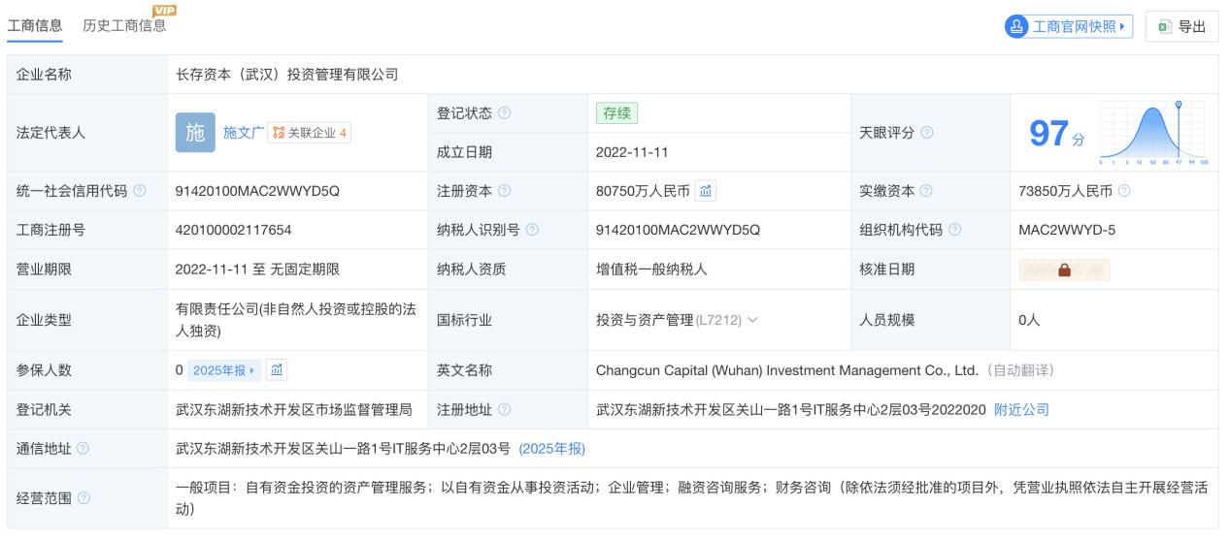Click the help icon beside 登记状态
The width and height of the screenshot is (1230, 539).
pyautogui.click(x=505, y=113)
